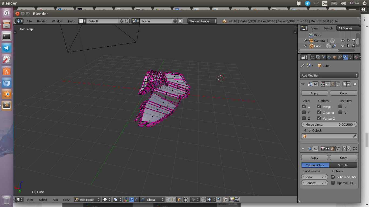Open the Global transform orientation dropdown
369x207 pixels.
(155, 199)
